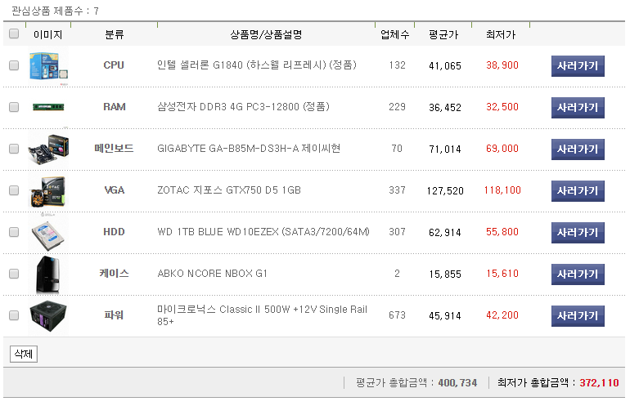The image size is (630, 406).
Task: Tick the checkbox for the 파워 row
Action: pos(14,315)
